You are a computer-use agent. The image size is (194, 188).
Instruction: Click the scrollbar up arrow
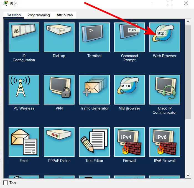(188, 22)
